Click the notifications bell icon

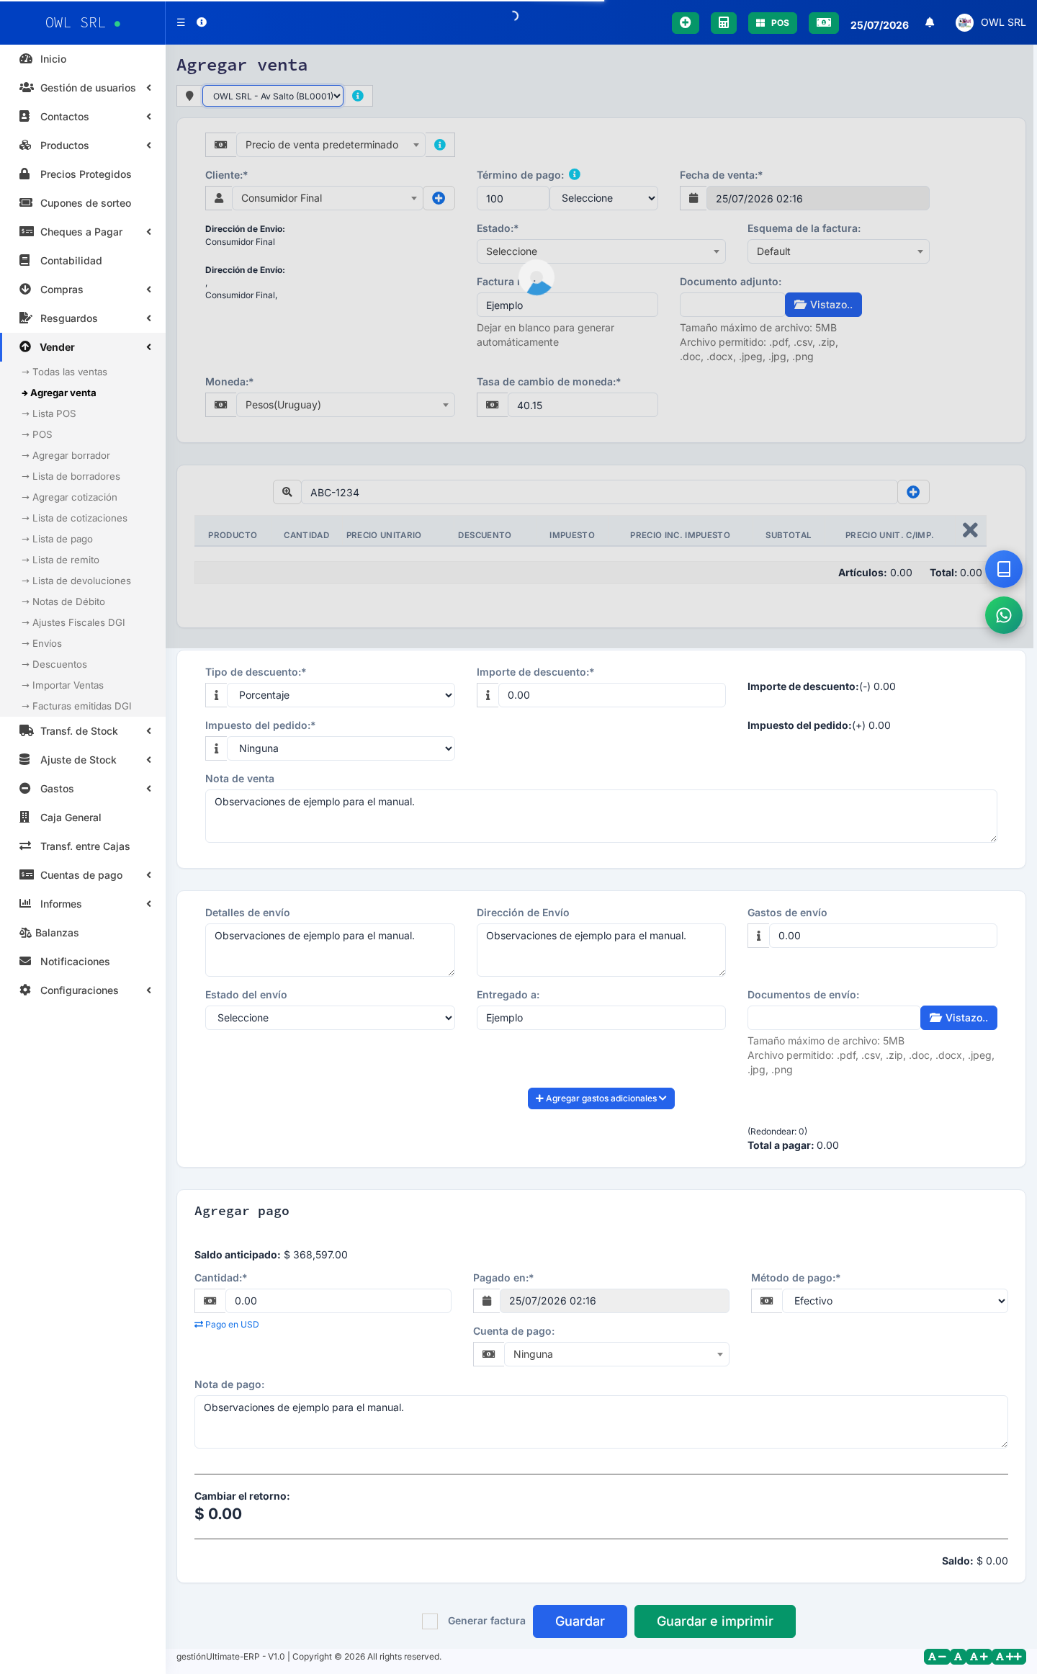tap(930, 22)
